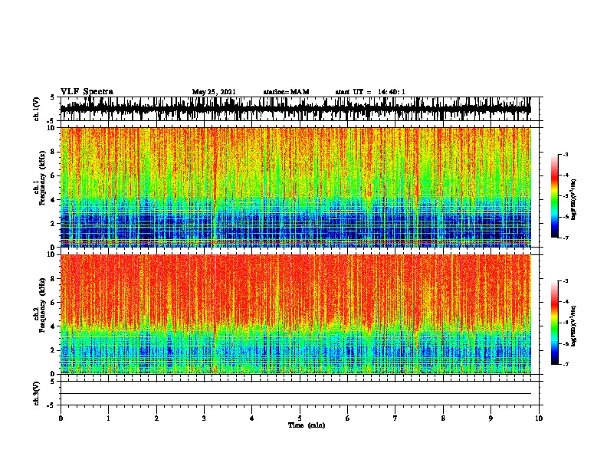
Task: Click the "station=MAM" header label
Action: coord(286,92)
